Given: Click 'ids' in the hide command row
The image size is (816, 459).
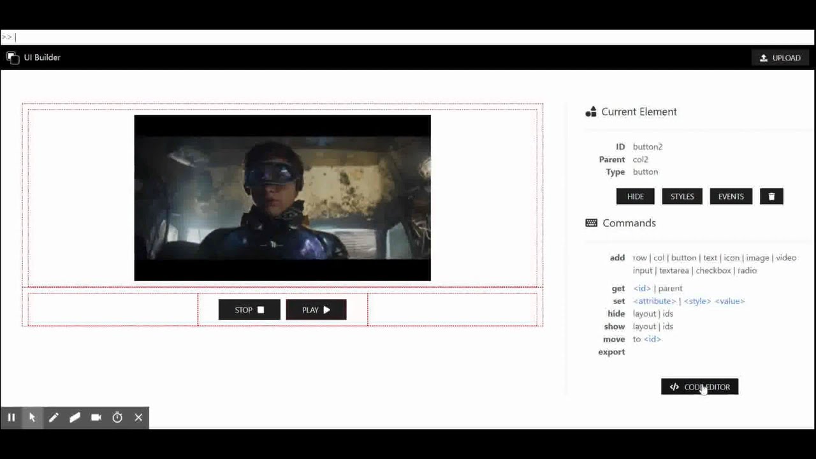Looking at the screenshot, I should pyautogui.click(x=667, y=314).
